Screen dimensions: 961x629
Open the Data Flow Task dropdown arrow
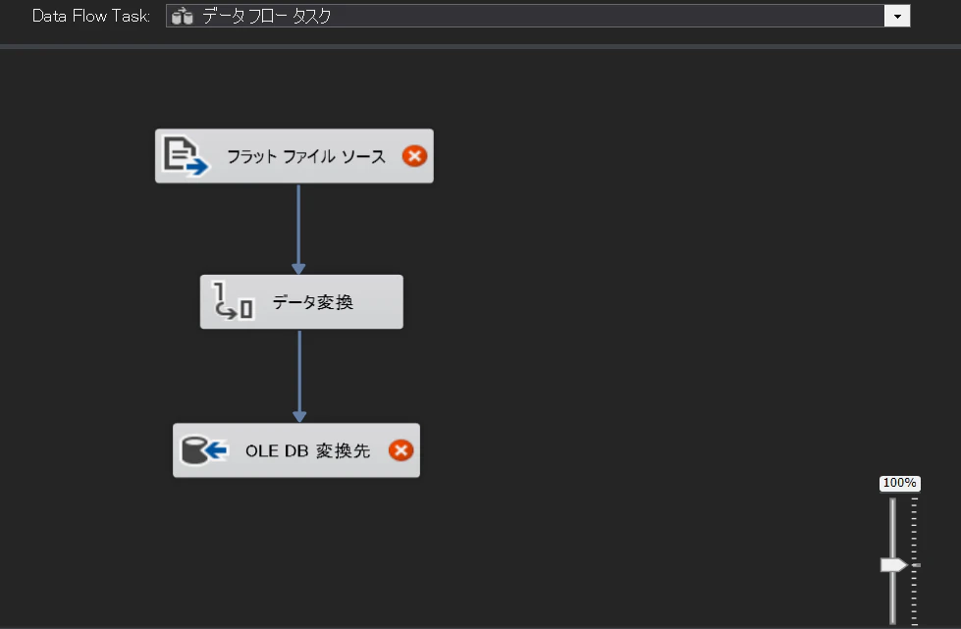897,16
